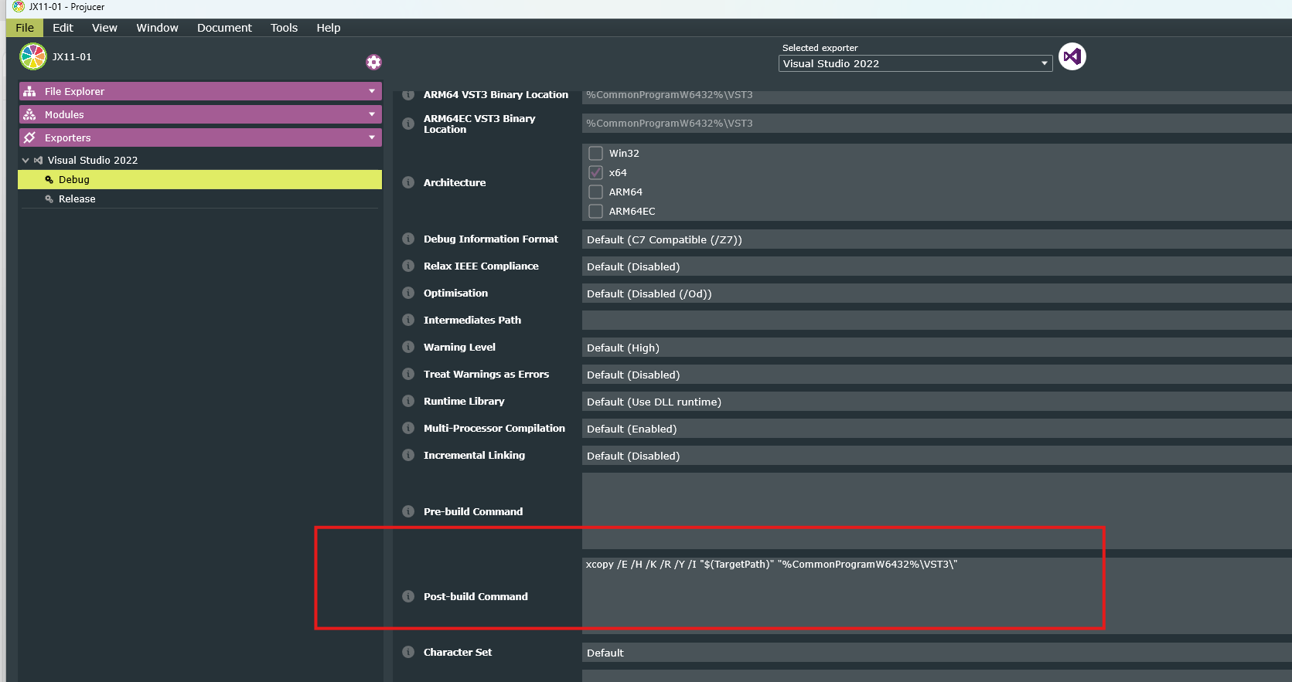The image size is (1292, 682).
Task: Click info icon for Treat Warnings as Errors
Action: pos(408,374)
